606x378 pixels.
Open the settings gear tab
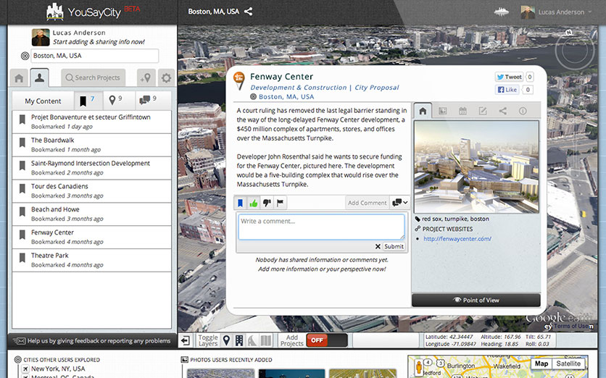point(166,78)
